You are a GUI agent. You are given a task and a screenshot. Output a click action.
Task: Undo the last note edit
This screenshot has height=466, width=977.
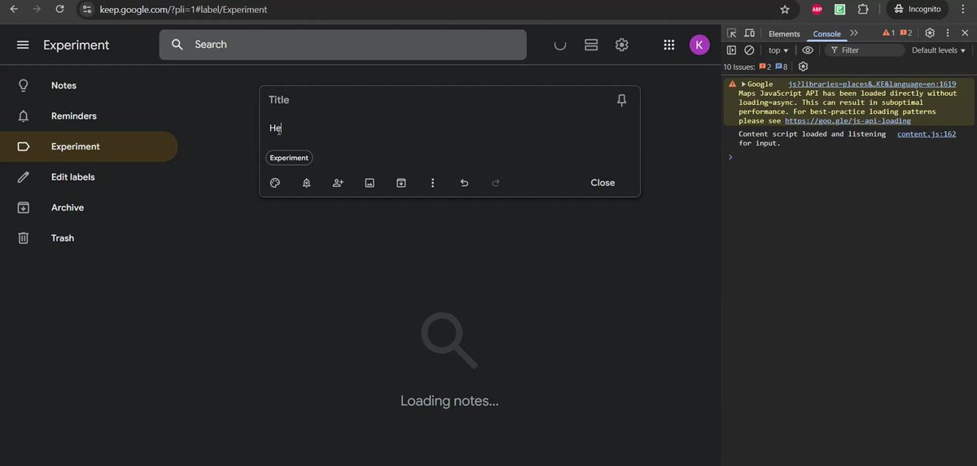(x=464, y=183)
